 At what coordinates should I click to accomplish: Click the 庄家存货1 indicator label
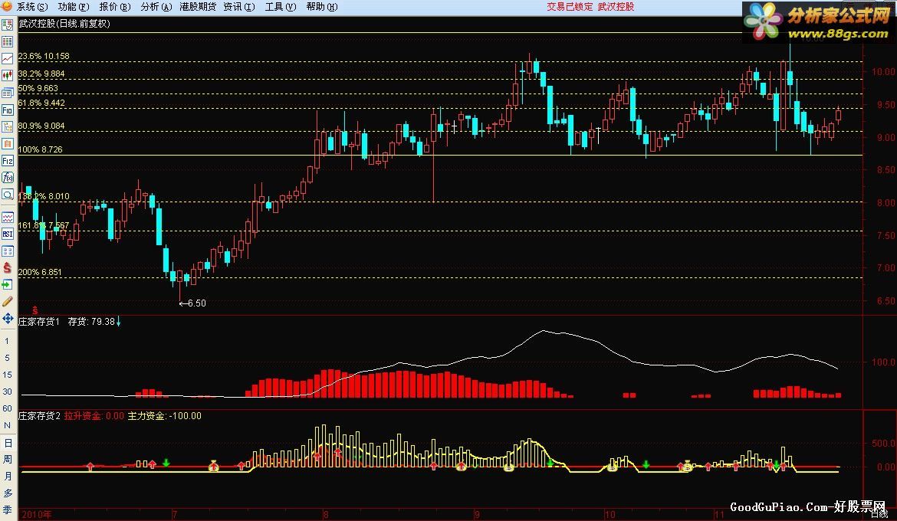click(x=39, y=321)
